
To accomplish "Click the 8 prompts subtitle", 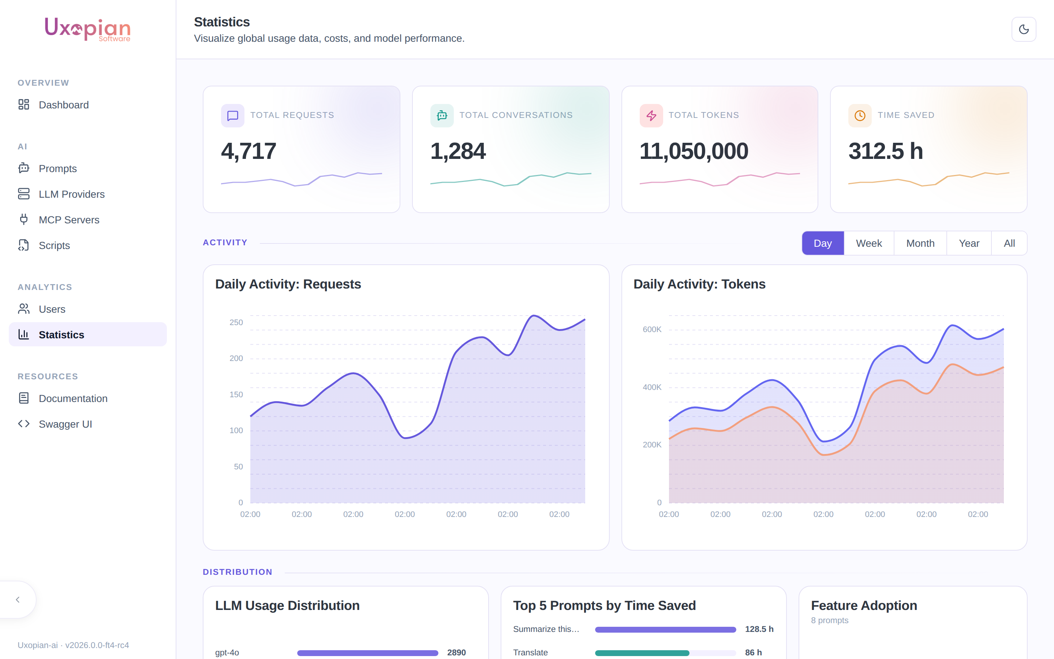I will pyautogui.click(x=829, y=620).
